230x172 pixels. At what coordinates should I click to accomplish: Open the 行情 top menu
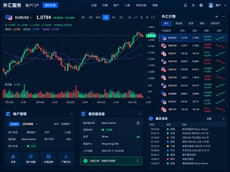click(x=105, y=5)
